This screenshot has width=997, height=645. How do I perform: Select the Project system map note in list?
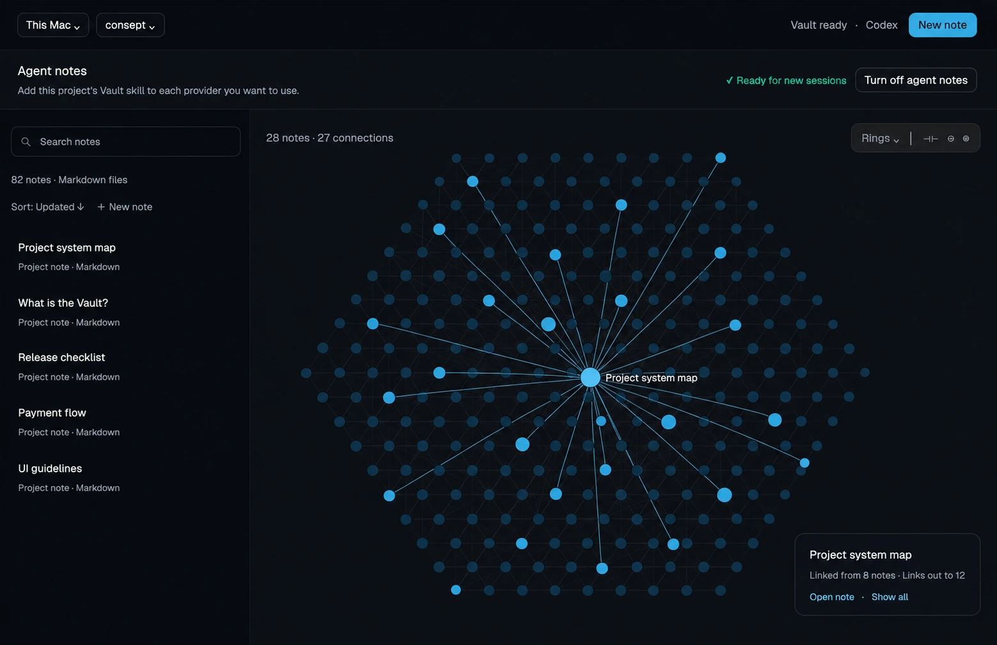tap(125, 256)
